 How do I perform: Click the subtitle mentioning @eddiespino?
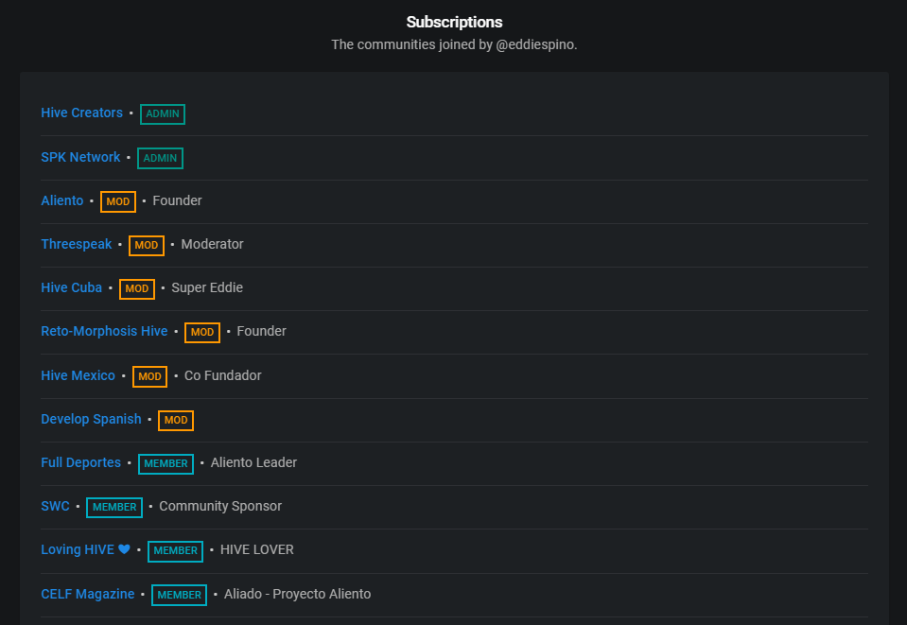[x=454, y=44]
